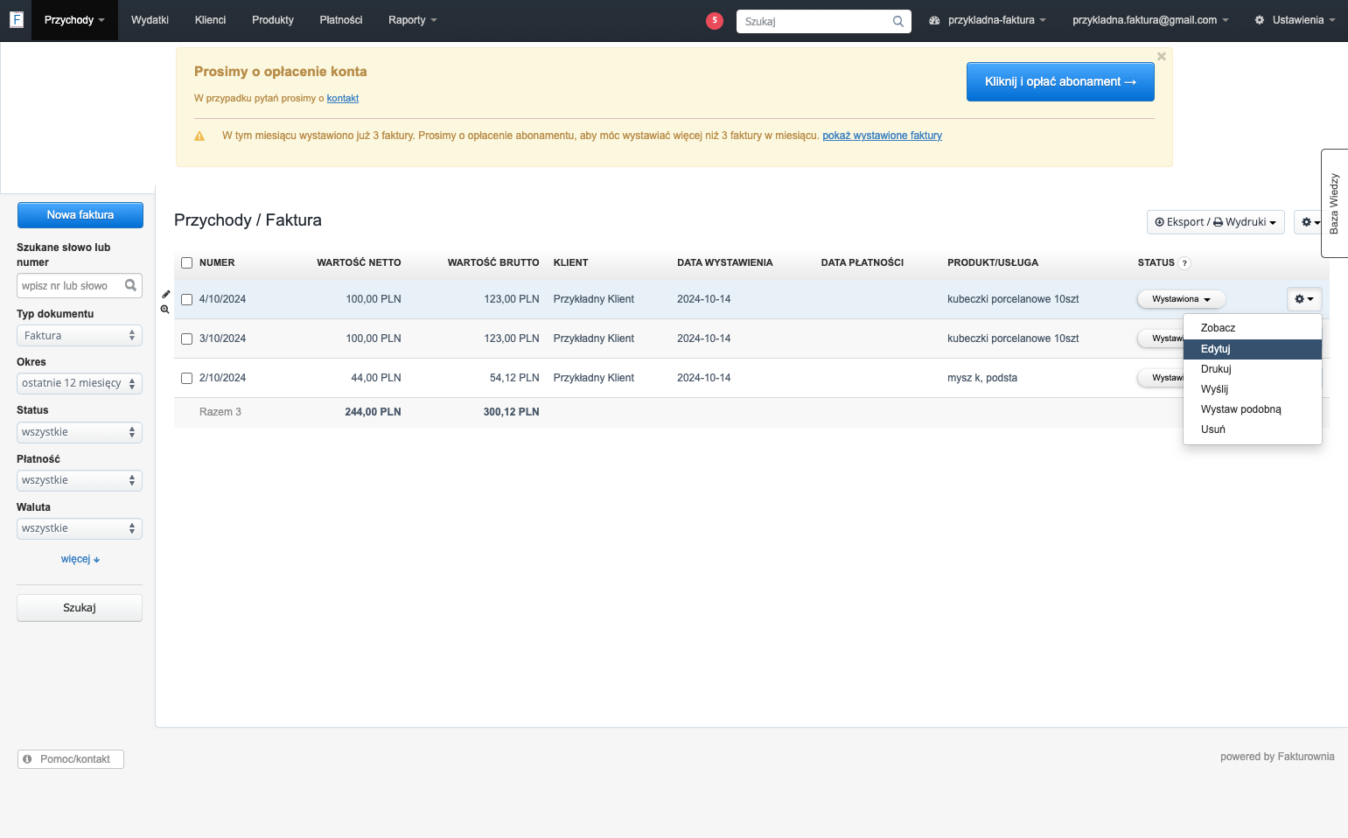Open gear menu for invoice 4/10/2024
This screenshot has width=1348, height=838.
pyautogui.click(x=1304, y=299)
